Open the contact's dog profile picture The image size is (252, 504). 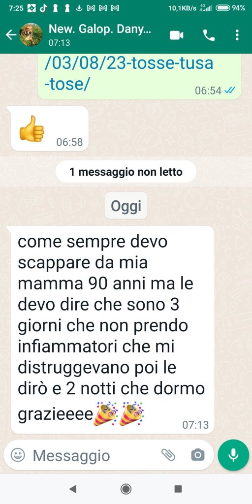pyautogui.click(x=31, y=35)
